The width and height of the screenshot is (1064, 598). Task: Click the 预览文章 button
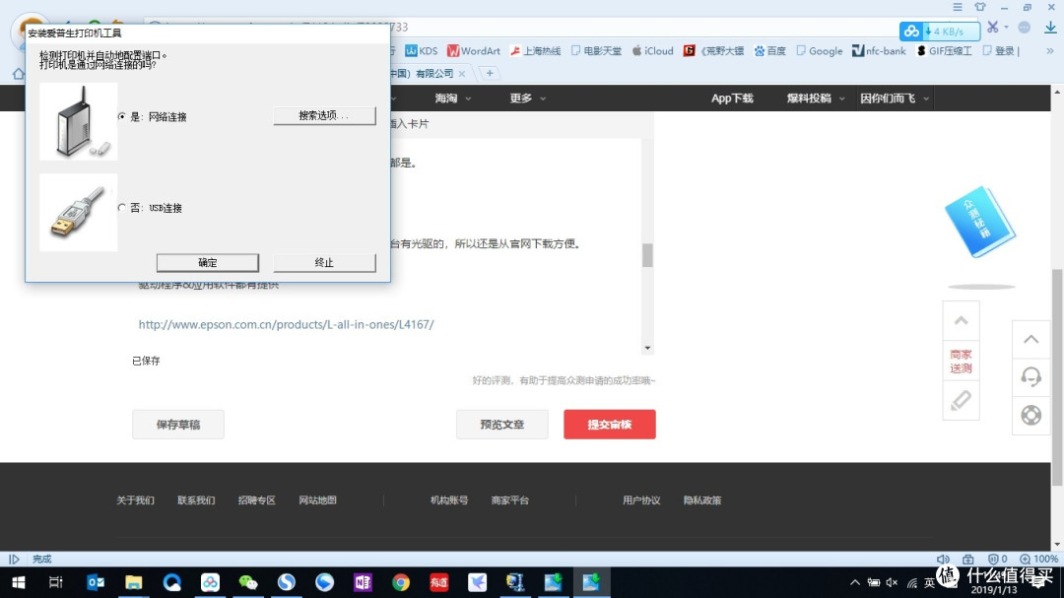click(502, 425)
